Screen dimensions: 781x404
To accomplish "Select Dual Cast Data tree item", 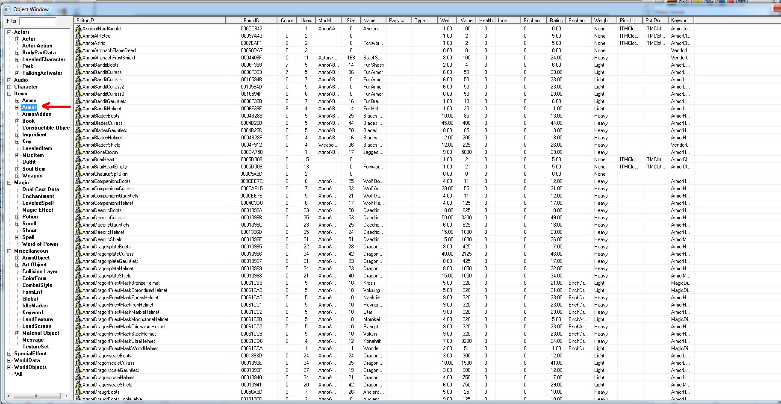I will point(41,189).
